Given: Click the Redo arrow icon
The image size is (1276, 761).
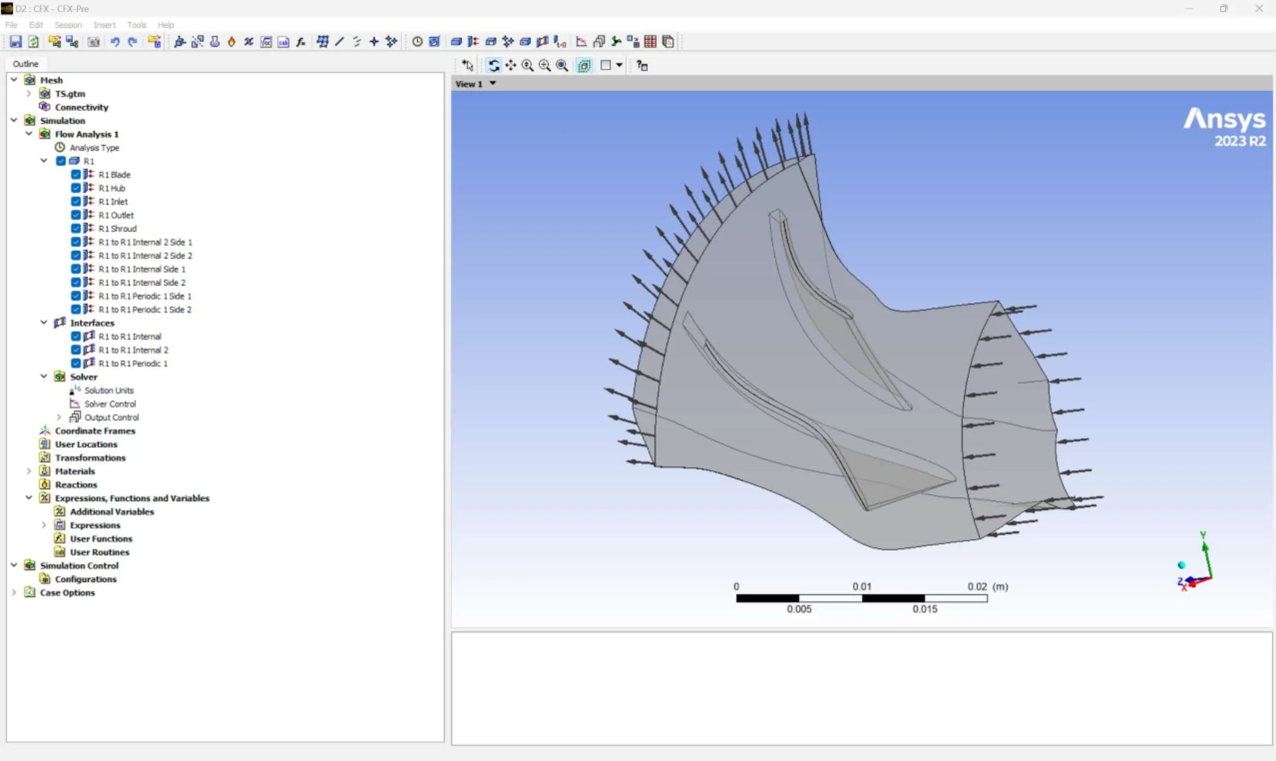Looking at the screenshot, I should click(133, 42).
